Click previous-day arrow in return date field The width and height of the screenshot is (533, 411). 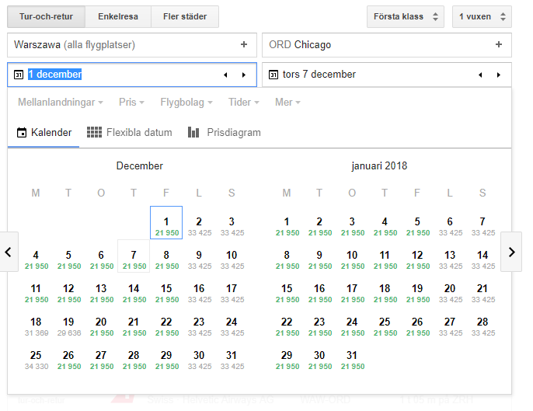(480, 75)
